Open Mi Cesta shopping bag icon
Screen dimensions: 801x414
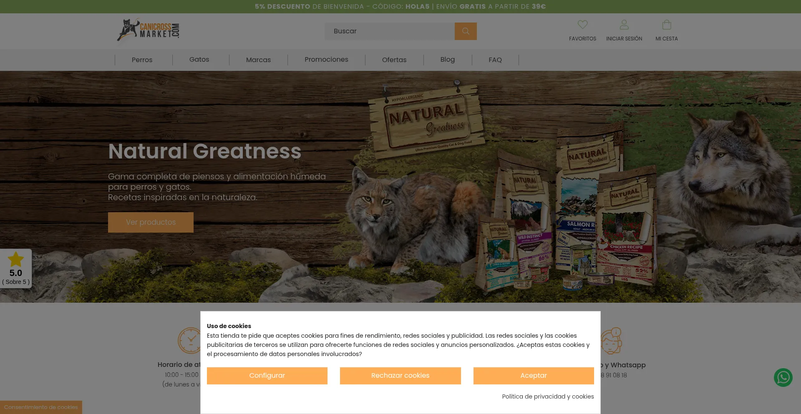tap(667, 25)
